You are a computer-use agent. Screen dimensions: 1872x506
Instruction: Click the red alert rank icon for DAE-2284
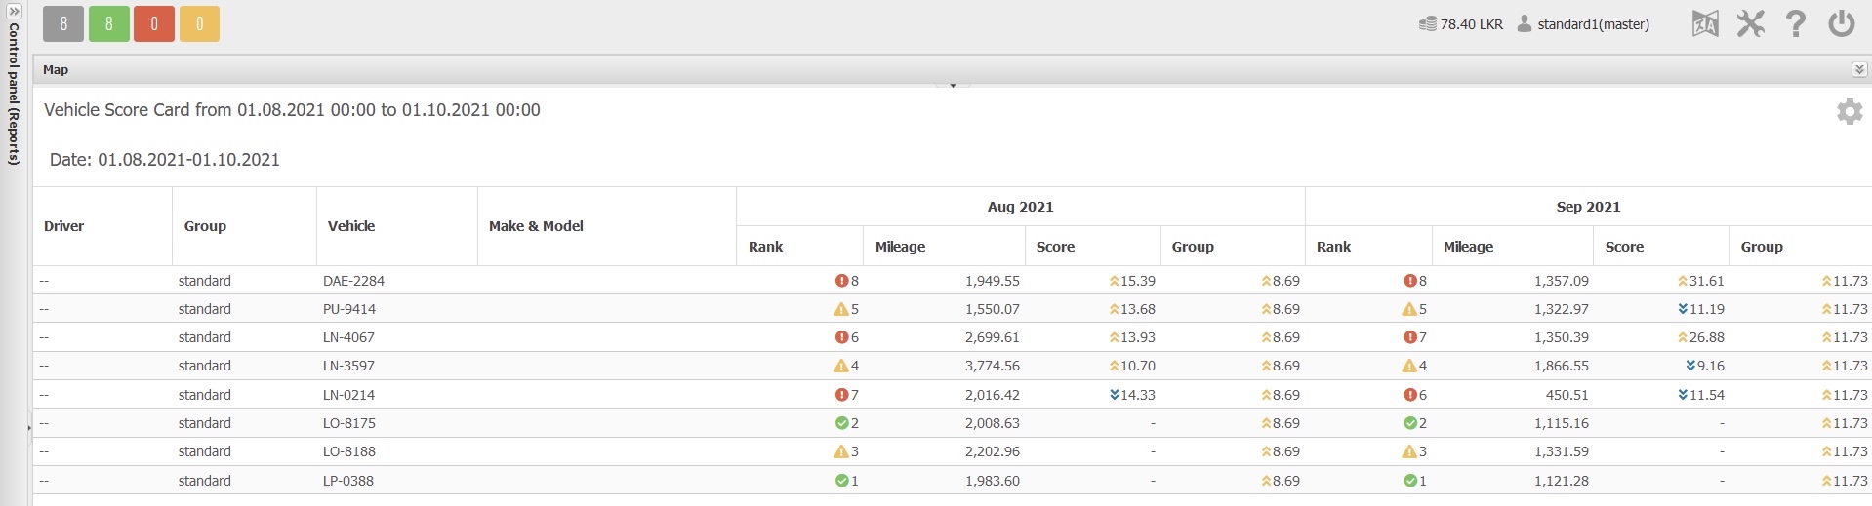[x=841, y=281]
